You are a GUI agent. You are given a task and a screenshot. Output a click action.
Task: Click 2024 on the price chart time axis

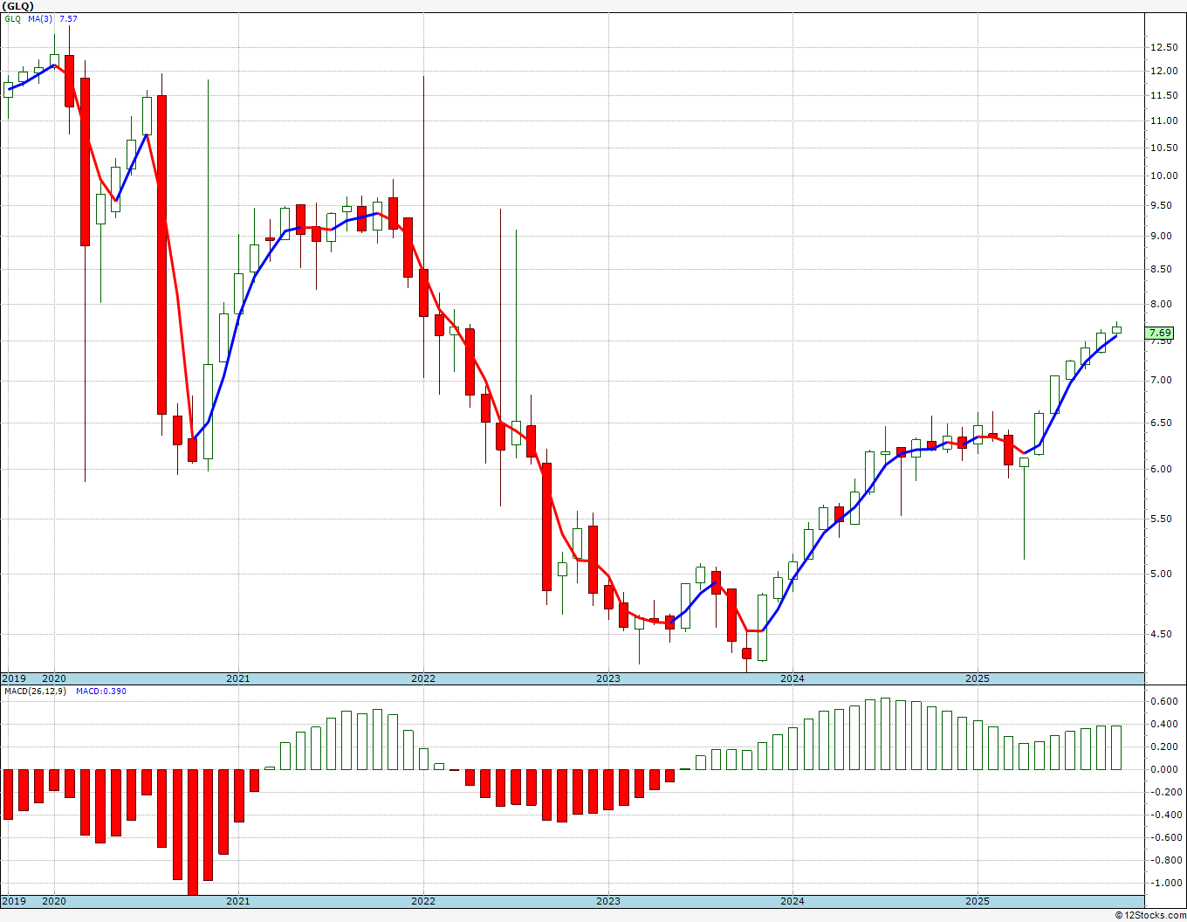792,678
